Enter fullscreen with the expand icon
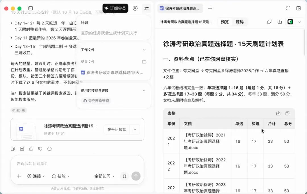 point(288,9)
